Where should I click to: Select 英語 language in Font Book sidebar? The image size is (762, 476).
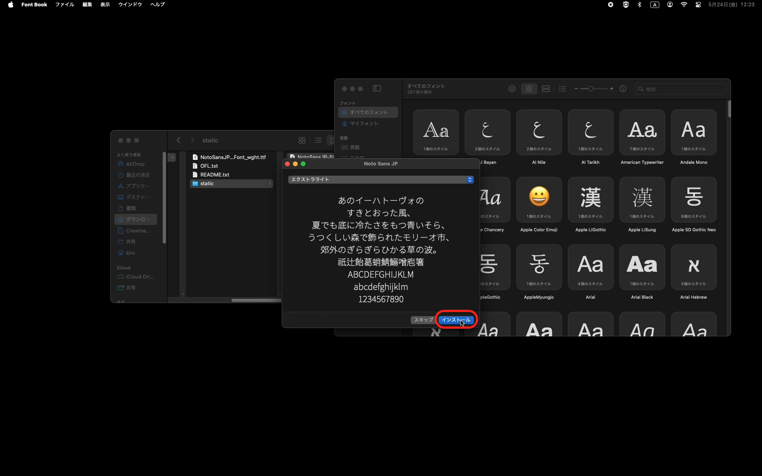[x=368, y=147]
